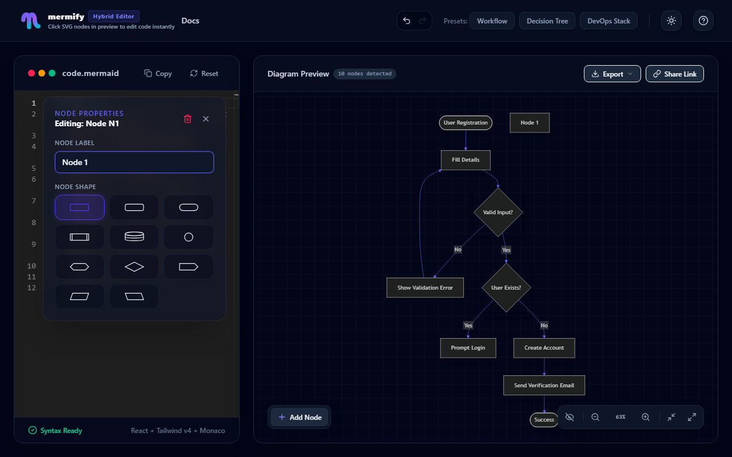Toggle grid visibility eye icon
732x457 pixels.
(x=570, y=417)
